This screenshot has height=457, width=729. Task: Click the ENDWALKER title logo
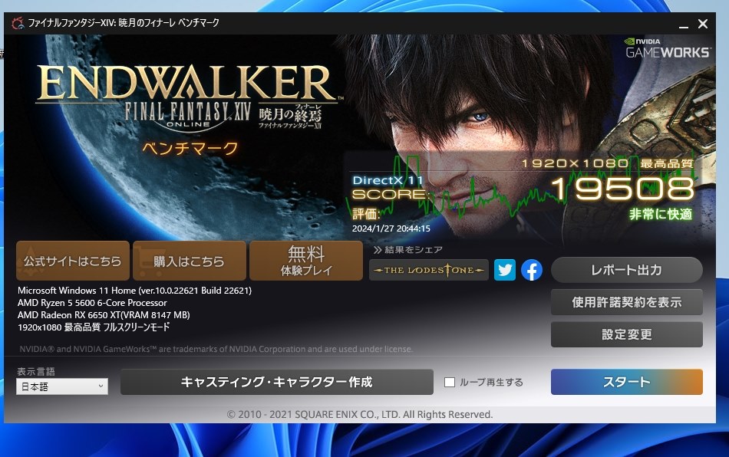[187, 84]
